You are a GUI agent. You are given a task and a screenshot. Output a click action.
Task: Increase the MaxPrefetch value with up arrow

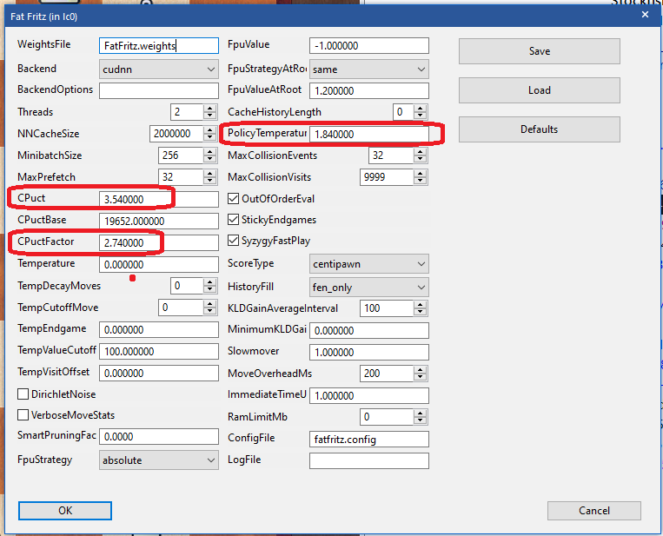pyautogui.click(x=210, y=173)
